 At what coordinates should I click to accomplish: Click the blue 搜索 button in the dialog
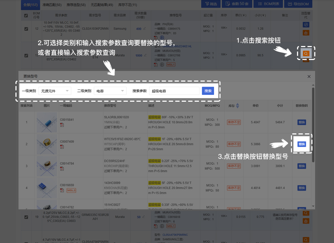208,91
